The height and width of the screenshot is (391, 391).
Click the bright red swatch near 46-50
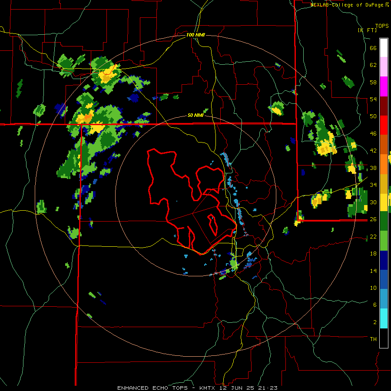384,125
